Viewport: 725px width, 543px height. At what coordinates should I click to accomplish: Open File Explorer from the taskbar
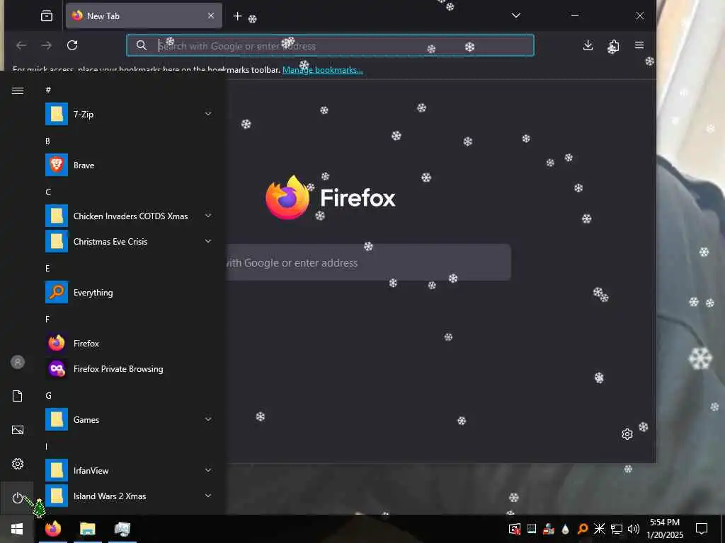(87, 529)
